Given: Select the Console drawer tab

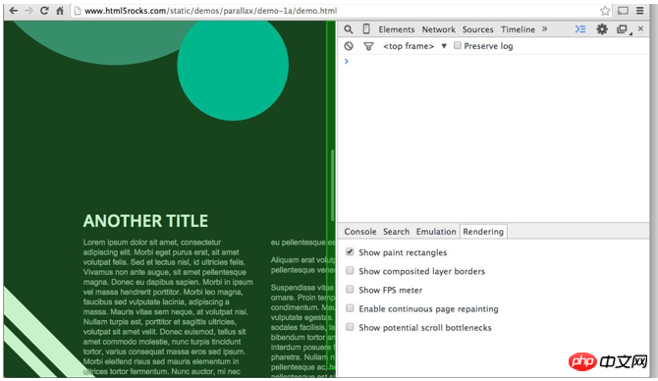Looking at the screenshot, I should [x=360, y=232].
